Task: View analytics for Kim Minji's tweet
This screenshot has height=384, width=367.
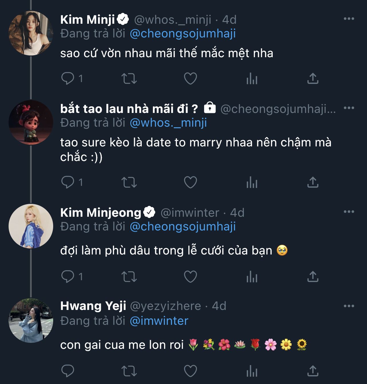Action: click(x=252, y=78)
